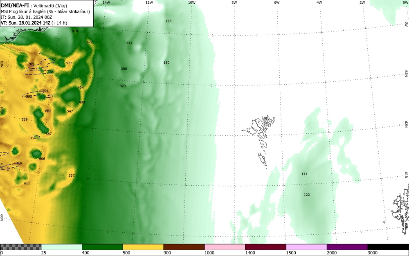The height and width of the screenshot is (256, 409).
Task: Click the light violet 1500–2000 legend swatch
Action: click(x=306, y=247)
